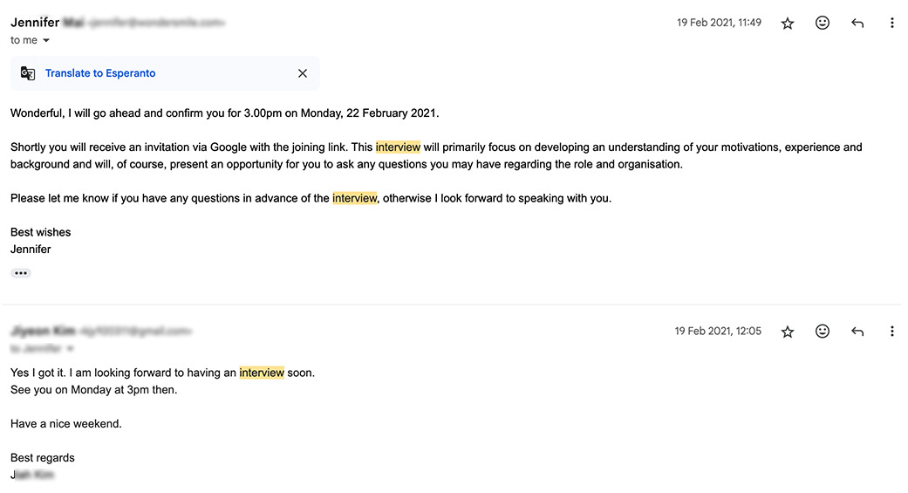
Task: Add emoji reaction to Jennifer's email
Action: pos(823,24)
